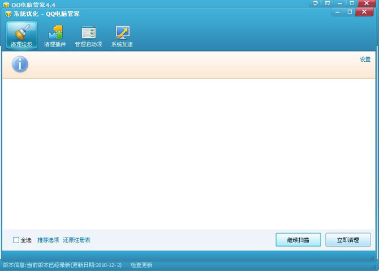Open the 设置 link
379x271 pixels.
pyautogui.click(x=365, y=60)
